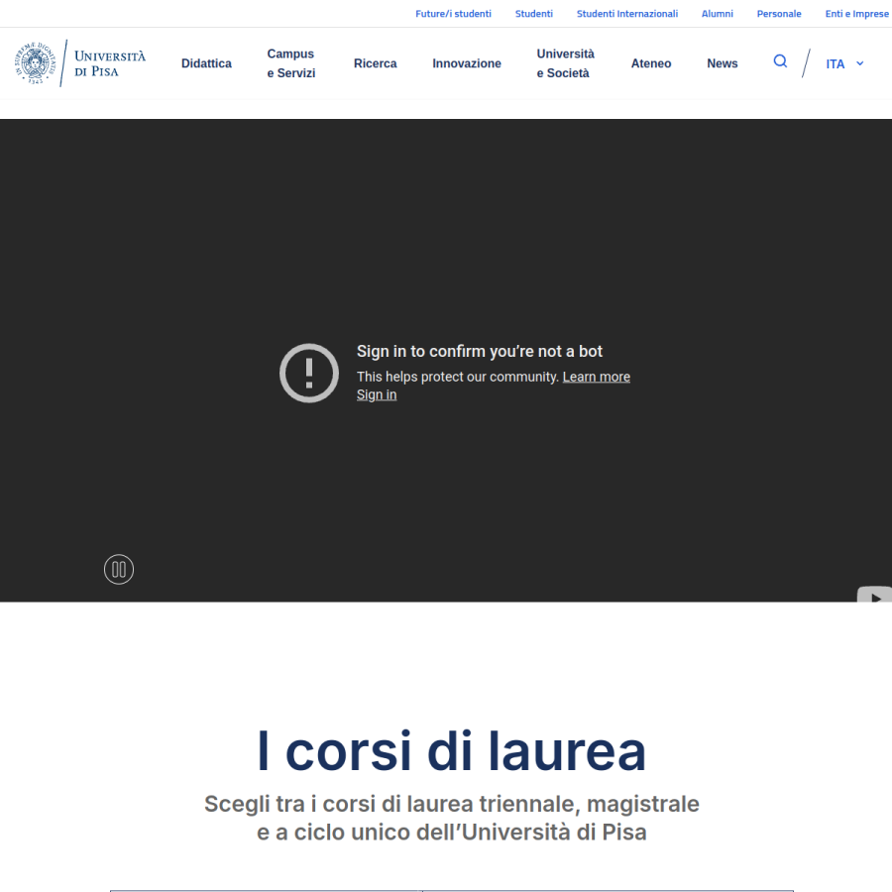Open the Didattica menu
The height and width of the screenshot is (892, 892).
pos(206,63)
